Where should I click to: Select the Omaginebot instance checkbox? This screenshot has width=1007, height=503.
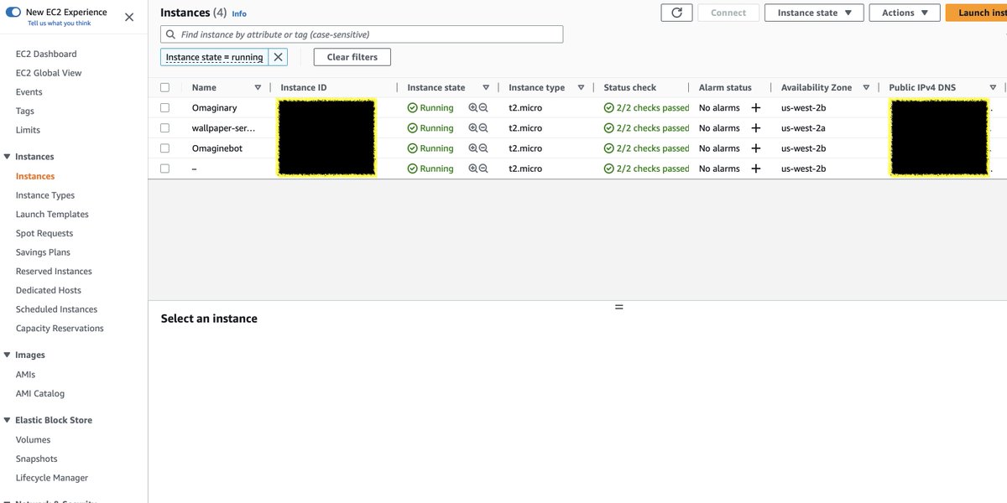tap(164, 148)
